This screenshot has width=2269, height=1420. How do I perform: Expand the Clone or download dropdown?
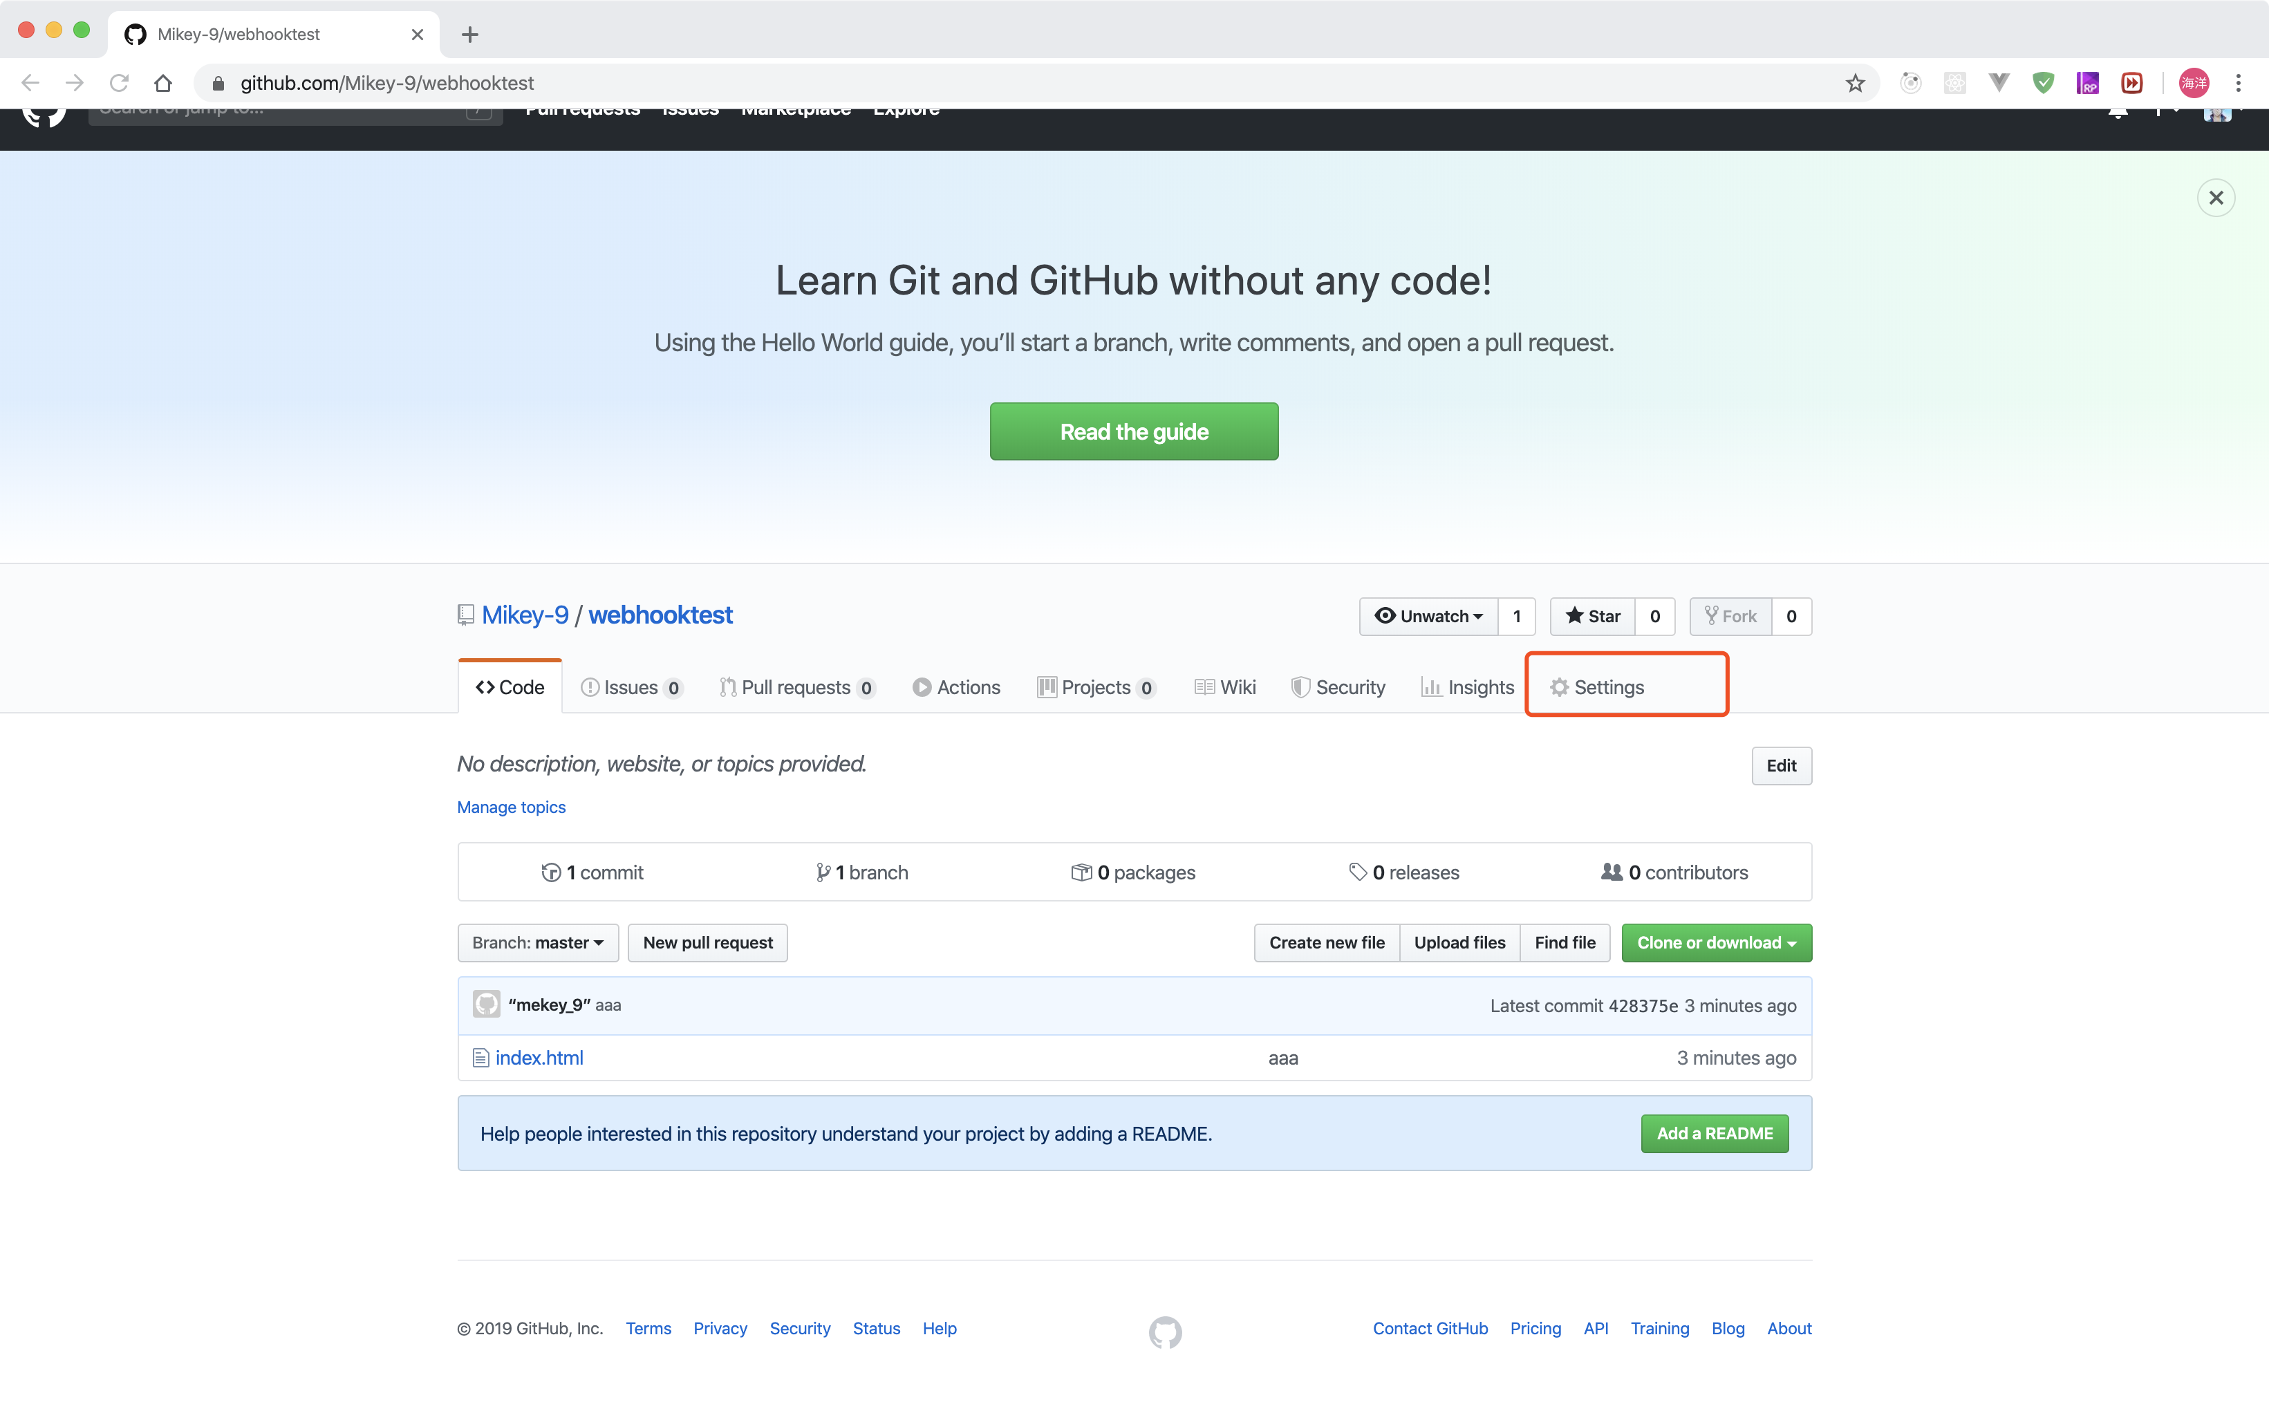click(x=1716, y=942)
